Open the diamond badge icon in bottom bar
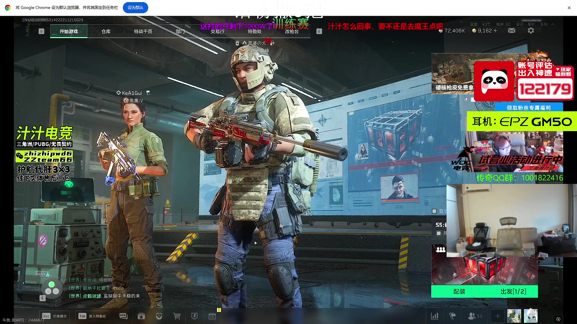 click(x=159, y=316)
